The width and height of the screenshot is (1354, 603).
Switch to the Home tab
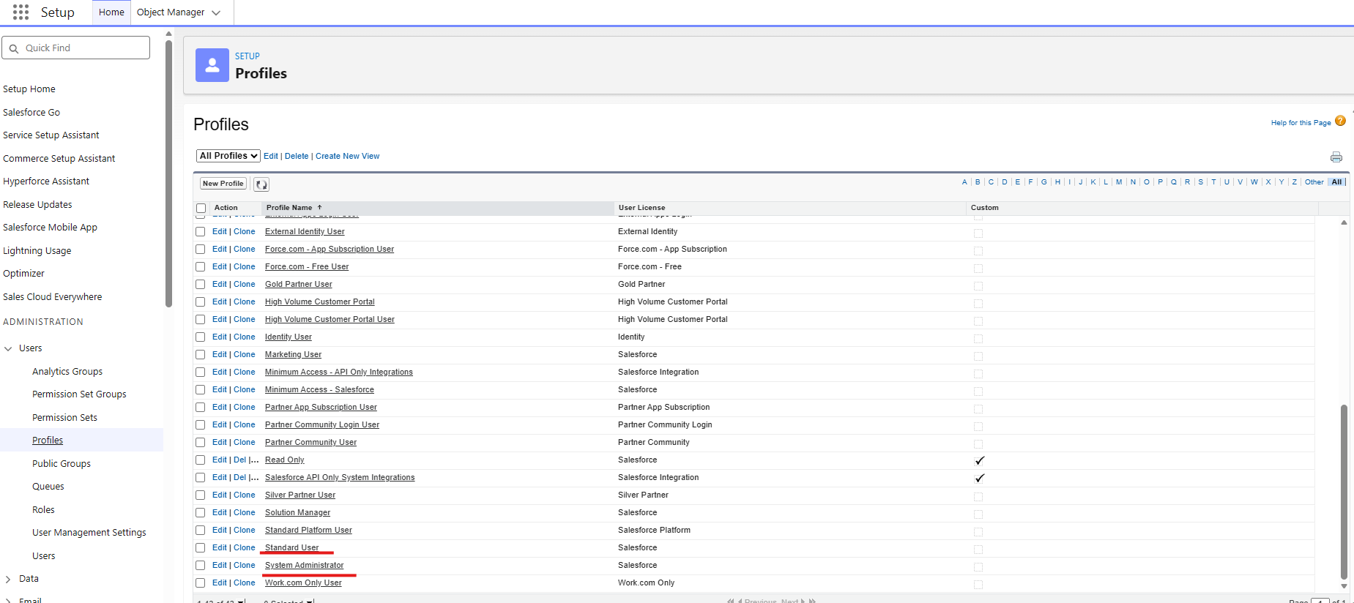point(111,12)
